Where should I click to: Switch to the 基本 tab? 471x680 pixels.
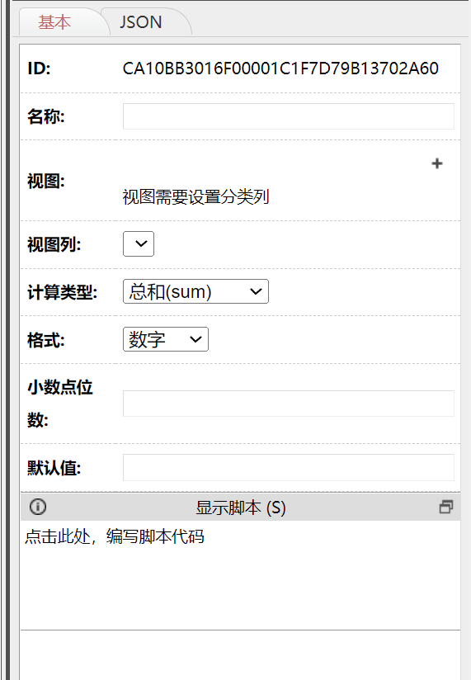coord(54,22)
